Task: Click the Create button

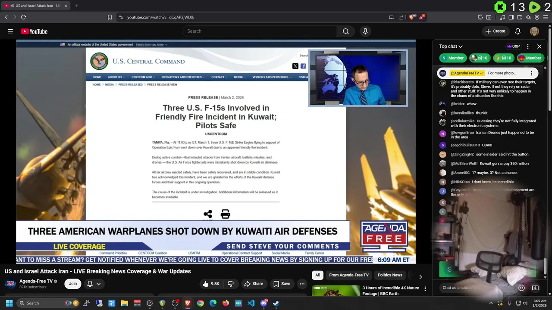Action: [495, 31]
